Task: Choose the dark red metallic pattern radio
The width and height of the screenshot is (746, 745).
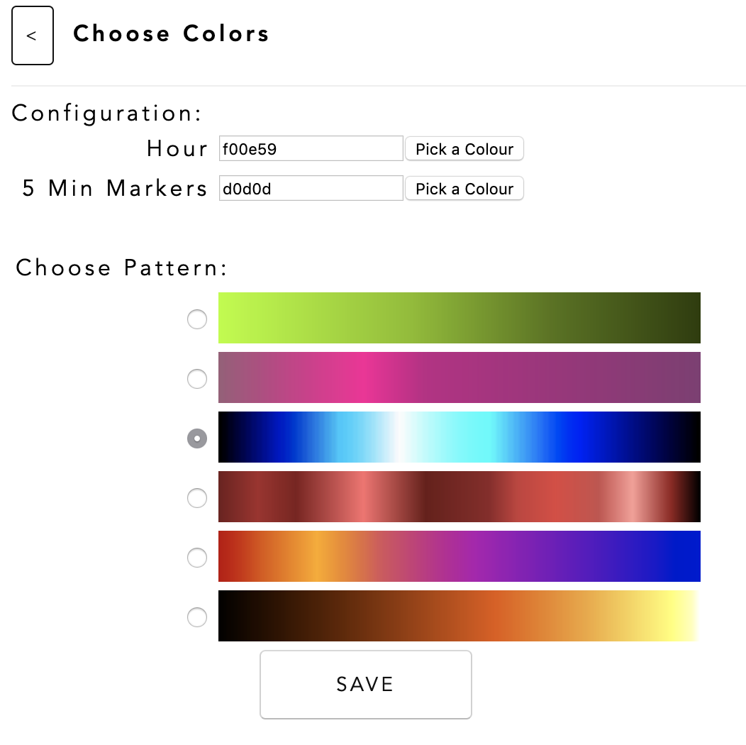Action: click(197, 498)
